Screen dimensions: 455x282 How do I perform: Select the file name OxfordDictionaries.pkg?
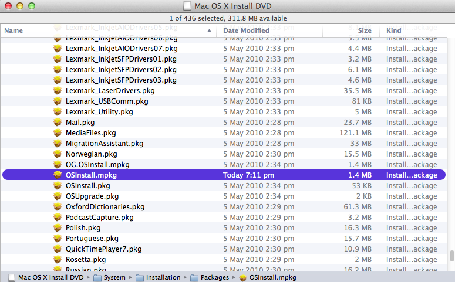pos(105,206)
